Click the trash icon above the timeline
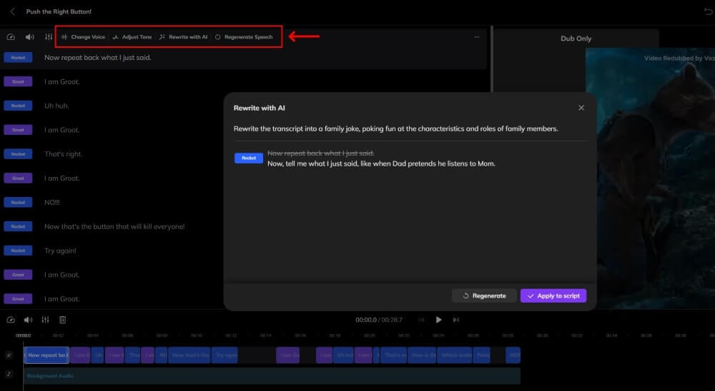Screen dimensions: 715x391 [x=63, y=320]
